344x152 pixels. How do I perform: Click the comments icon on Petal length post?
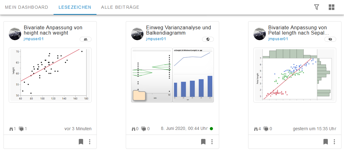coord(266,129)
